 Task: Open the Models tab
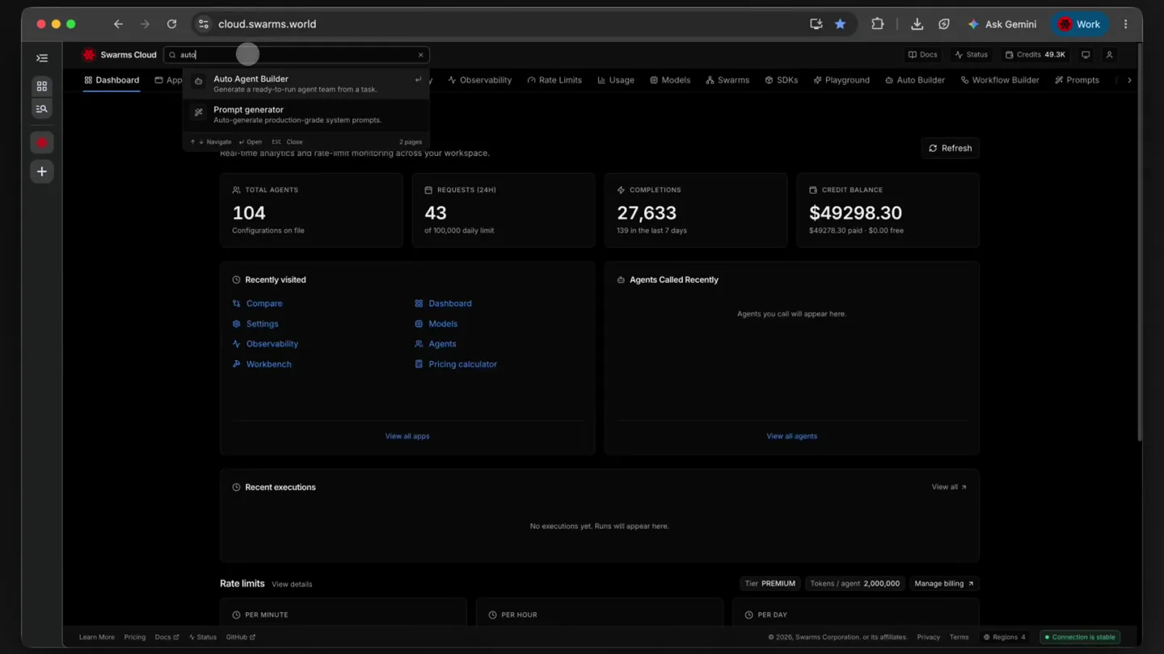(670, 80)
